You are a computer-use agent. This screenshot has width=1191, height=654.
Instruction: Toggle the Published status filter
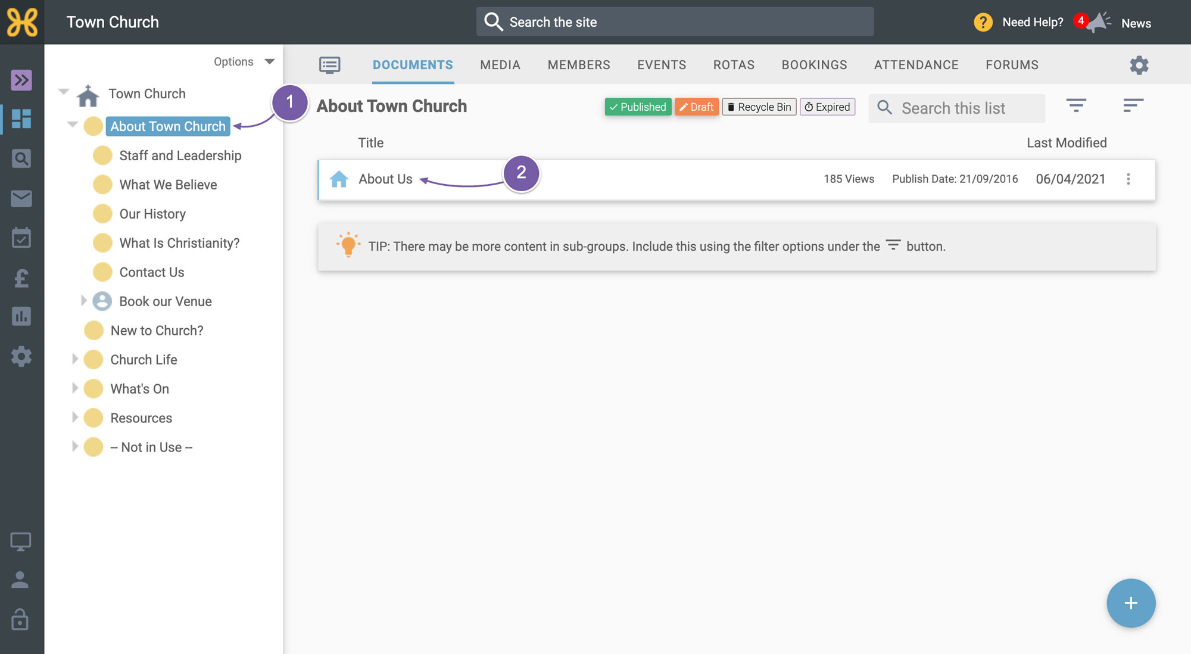coord(638,107)
